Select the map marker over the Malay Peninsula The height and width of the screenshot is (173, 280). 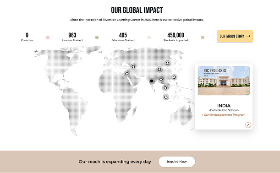[165, 88]
